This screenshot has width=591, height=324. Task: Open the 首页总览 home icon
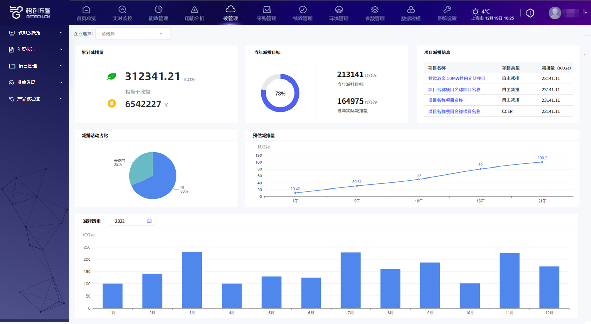pos(86,10)
